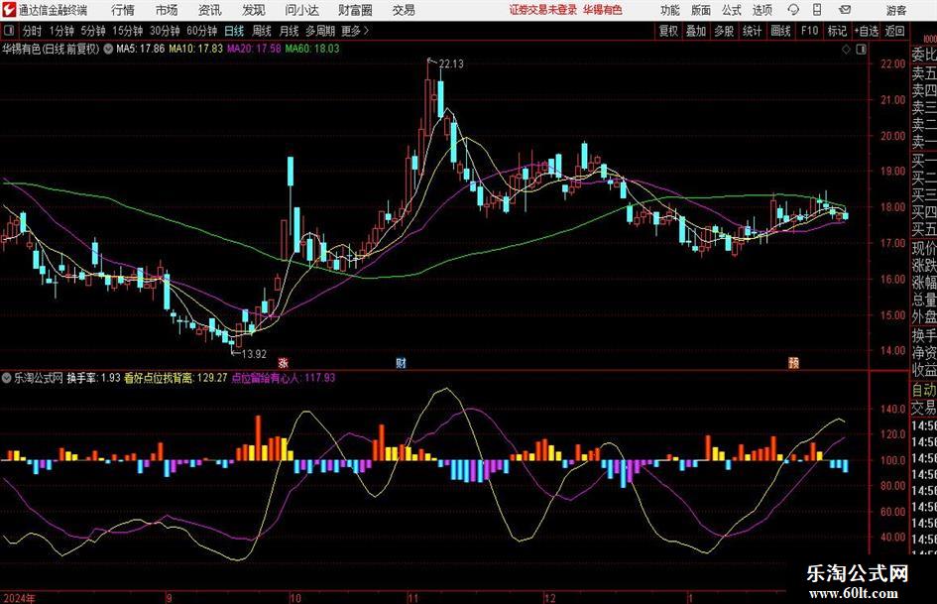The width and height of the screenshot is (937, 604).
Task: Click the 通达信 red lightning logo
Action: tap(9, 10)
